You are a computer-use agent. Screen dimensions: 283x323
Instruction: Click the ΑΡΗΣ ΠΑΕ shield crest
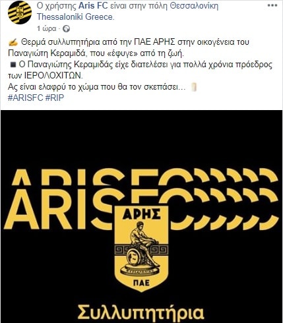point(141,249)
